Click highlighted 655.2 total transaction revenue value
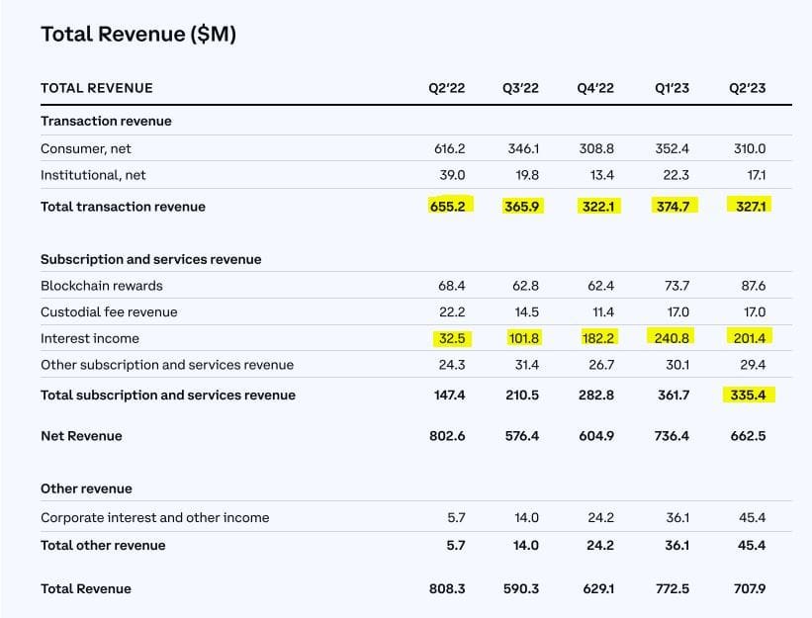812x618 pixels. (451, 206)
